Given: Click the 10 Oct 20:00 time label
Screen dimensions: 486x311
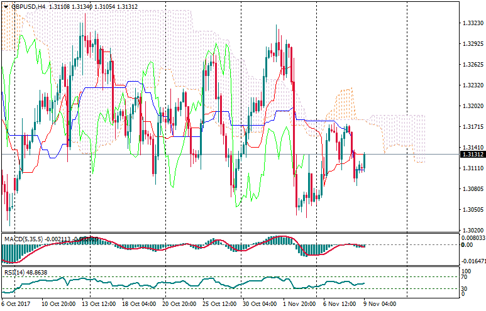Looking at the screenshot, I should pyautogui.click(x=59, y=304).
